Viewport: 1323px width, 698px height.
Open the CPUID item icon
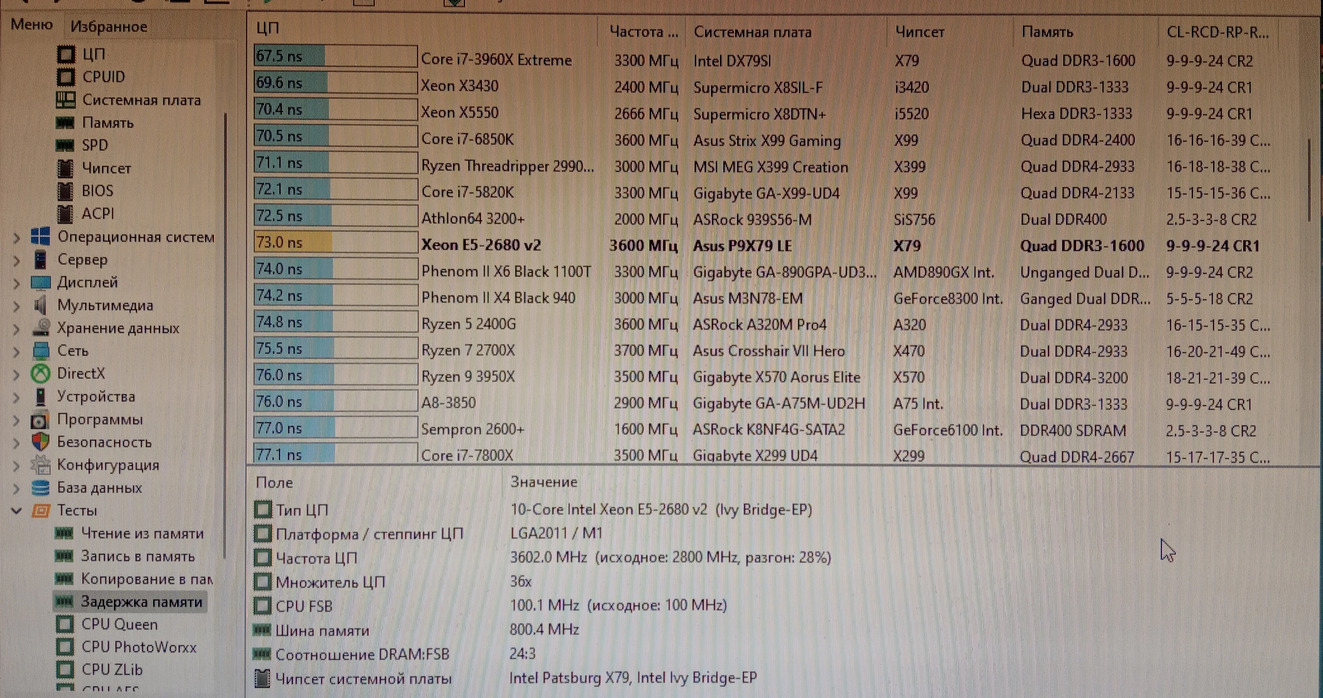pos(65,77)
